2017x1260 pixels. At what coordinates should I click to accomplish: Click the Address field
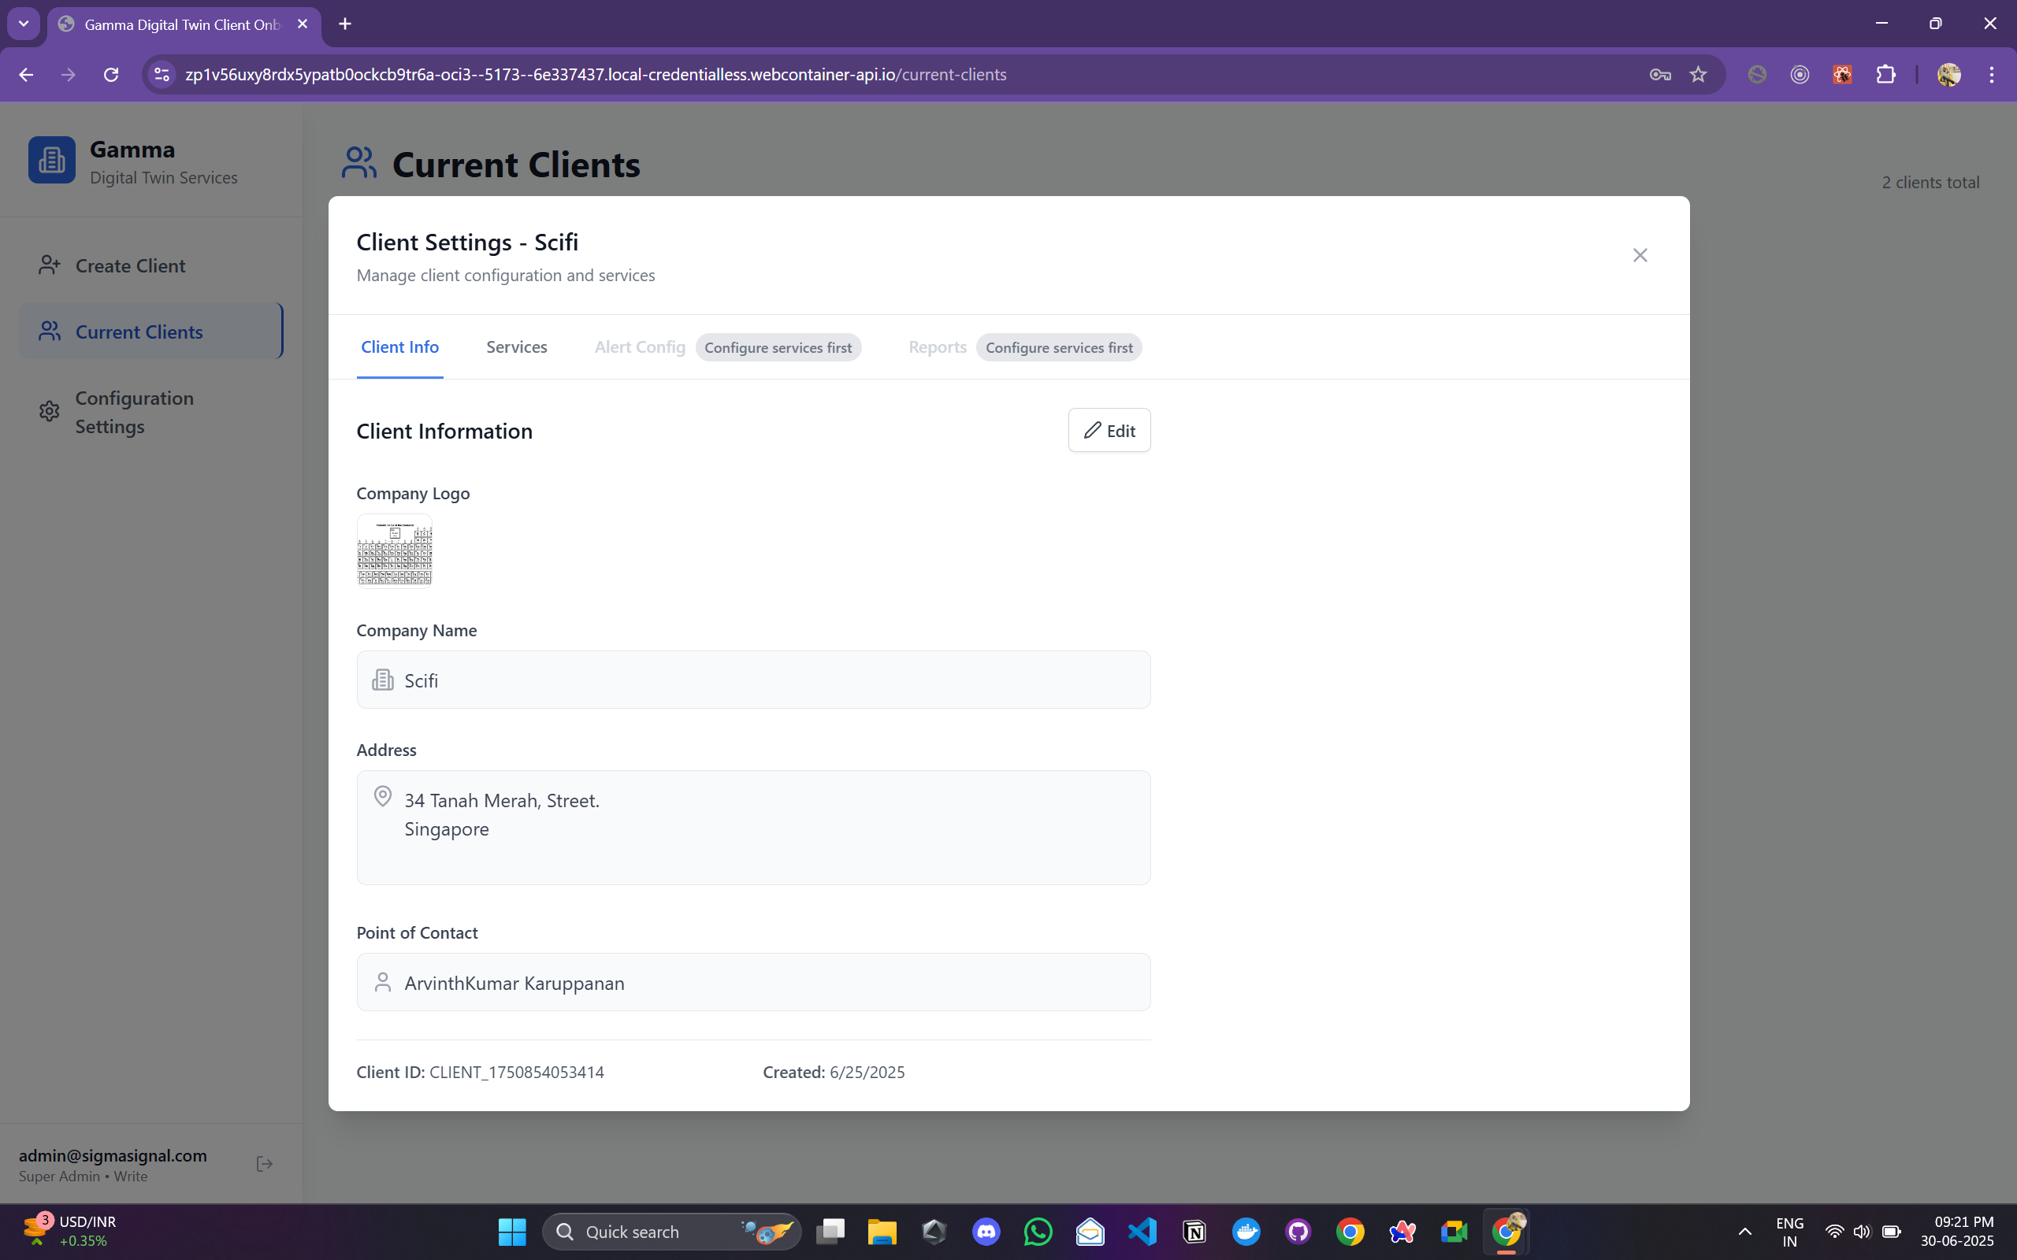[x=752, y=826]
